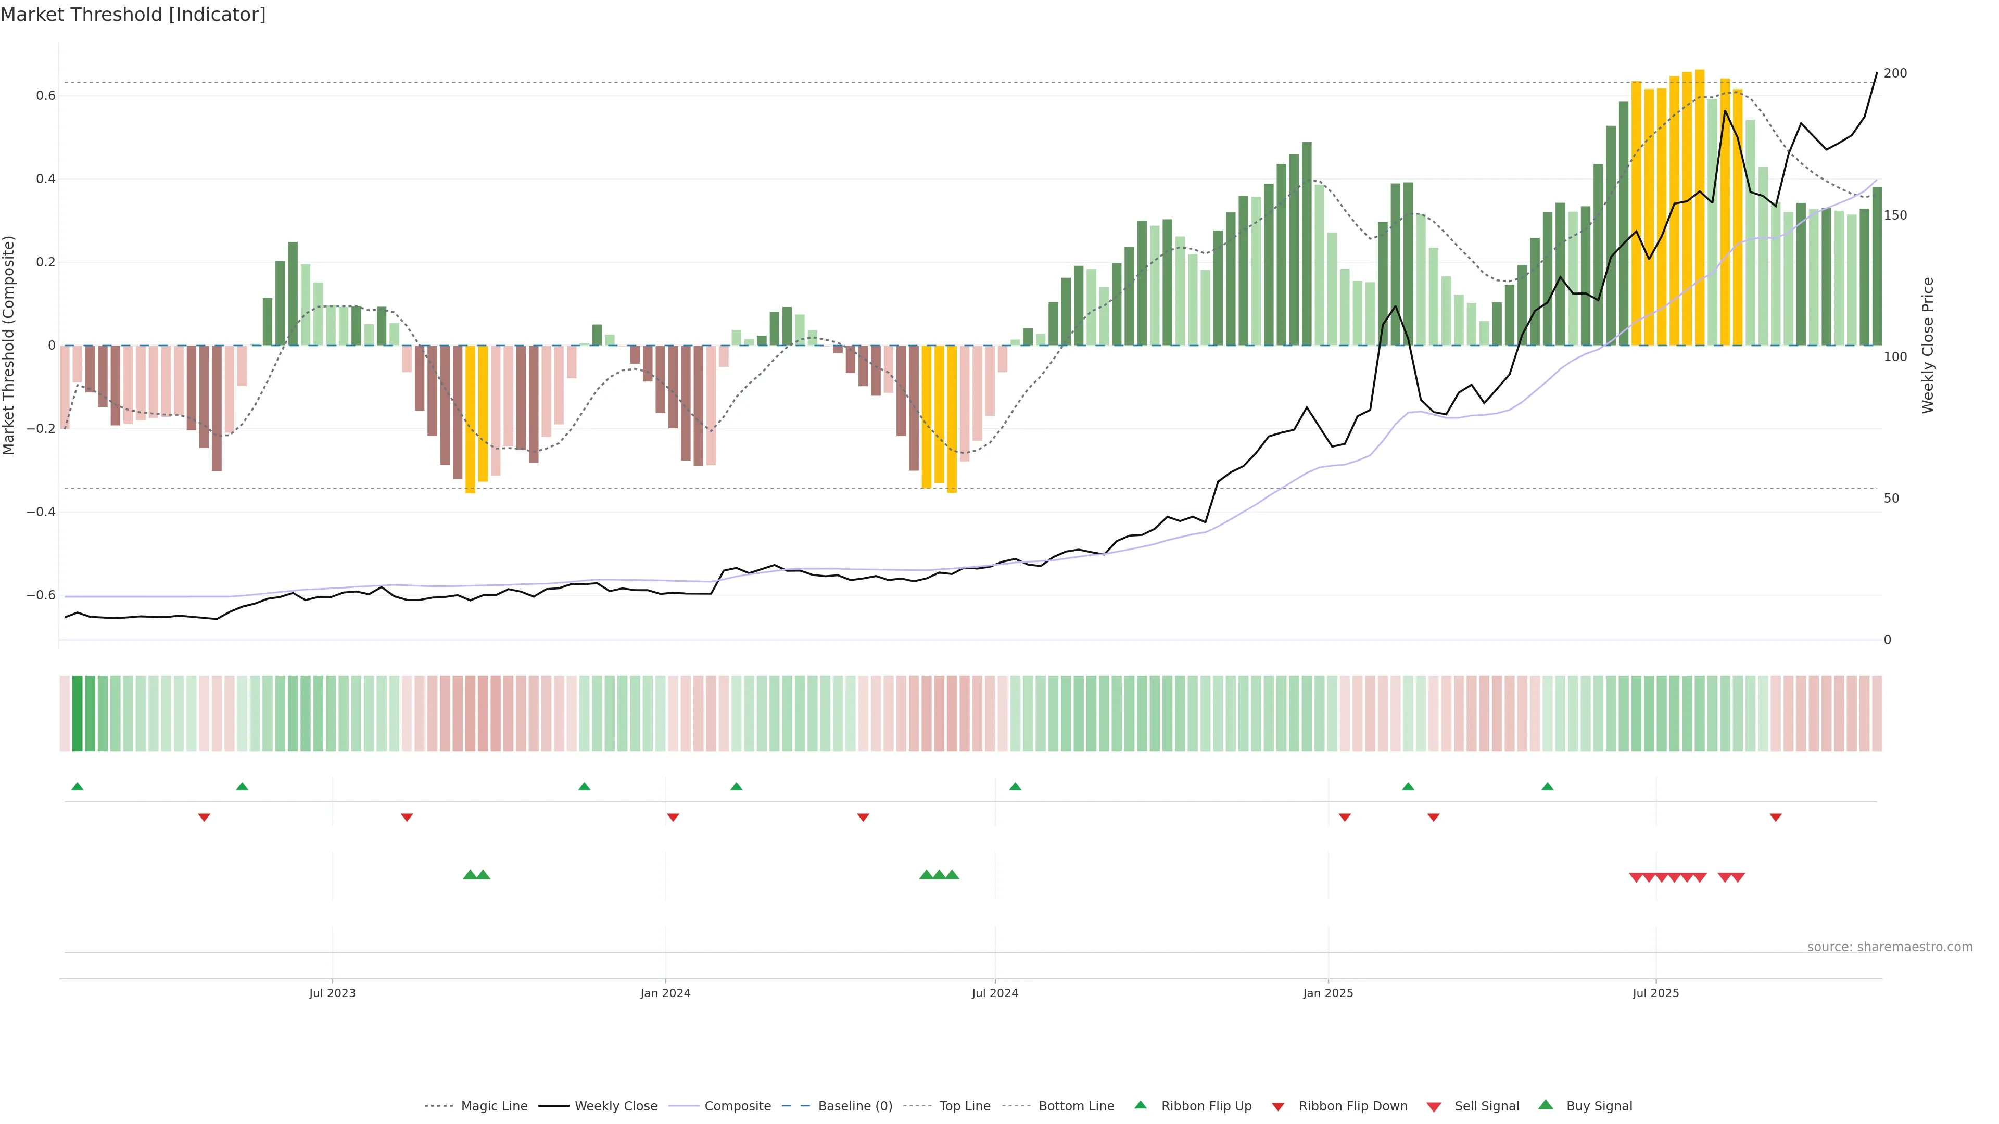Screen dimensions: 1999x1124
Task: Click the source: sharemaestro.com text
Action: pyautogui.click(x=1890, y=947)
